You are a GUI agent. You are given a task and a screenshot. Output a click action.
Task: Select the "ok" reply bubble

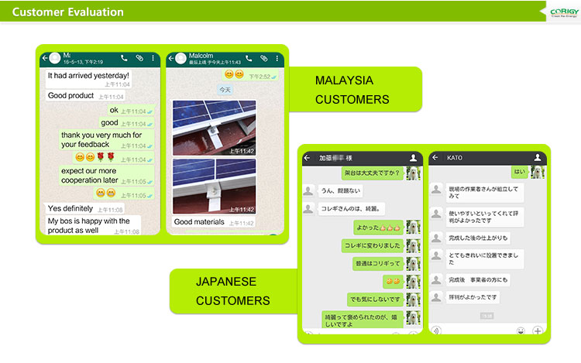(x=131, y=110)
